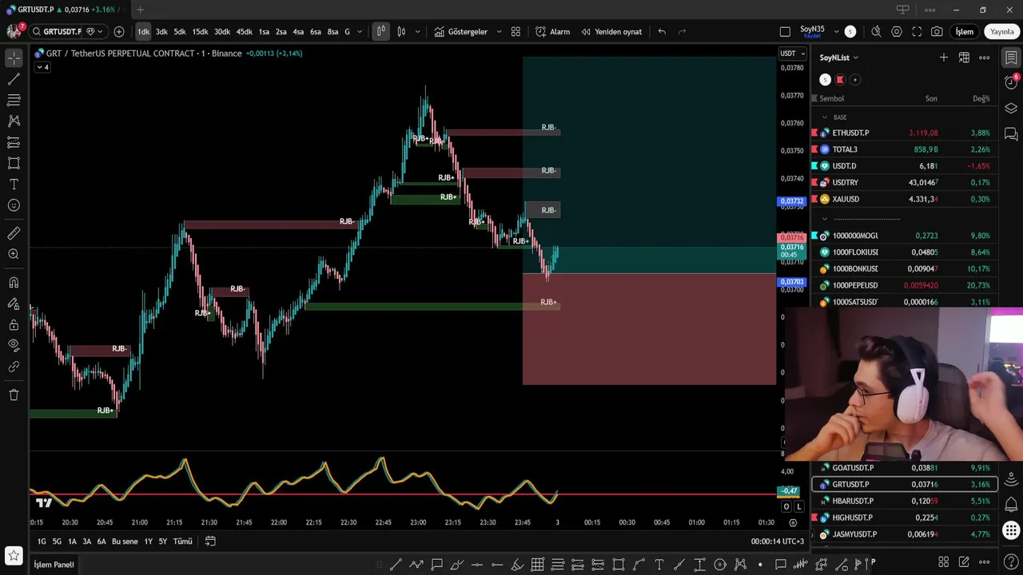This screenshot has height=575, width=1023.
Task: Collapse the BASE watchlist section
Action: pos(825,117)
